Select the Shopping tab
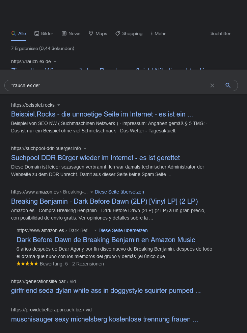Image resolution: width=247 pixels, height=333 pixels. (129, 33)
